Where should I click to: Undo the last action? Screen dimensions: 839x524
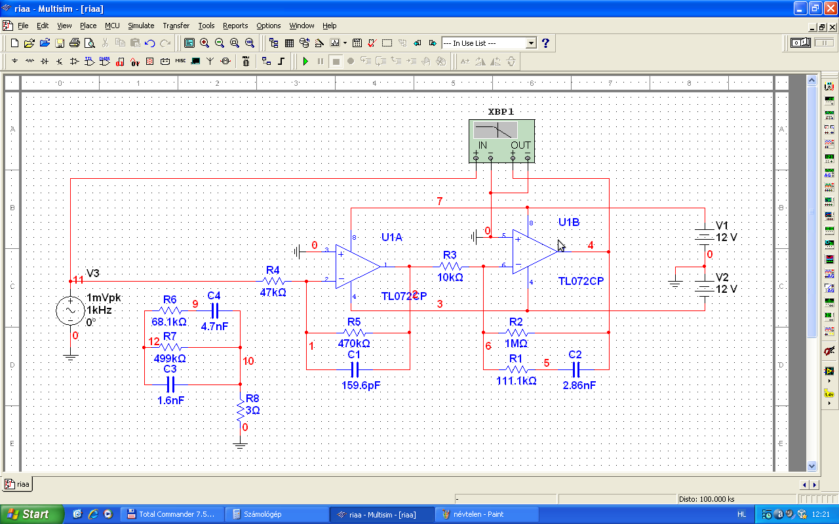(x=150, y=43)
